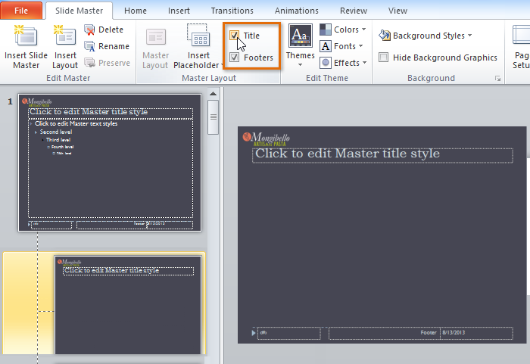Click the Master Layout group label
The image size is (530, 364).
[x=209, y=78]
